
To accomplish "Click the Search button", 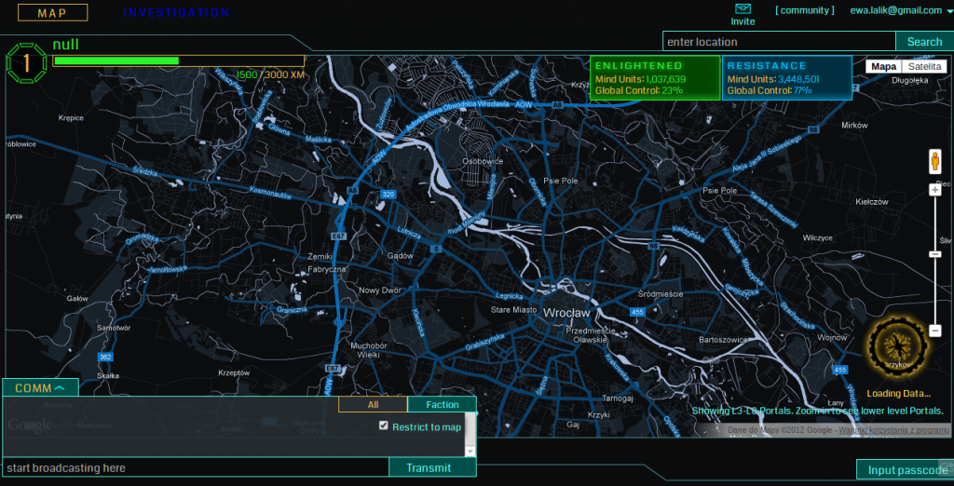I will [925, 42].
